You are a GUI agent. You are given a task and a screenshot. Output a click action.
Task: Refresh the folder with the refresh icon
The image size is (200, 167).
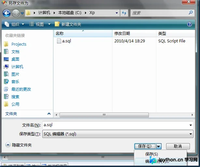click(124, 13)
